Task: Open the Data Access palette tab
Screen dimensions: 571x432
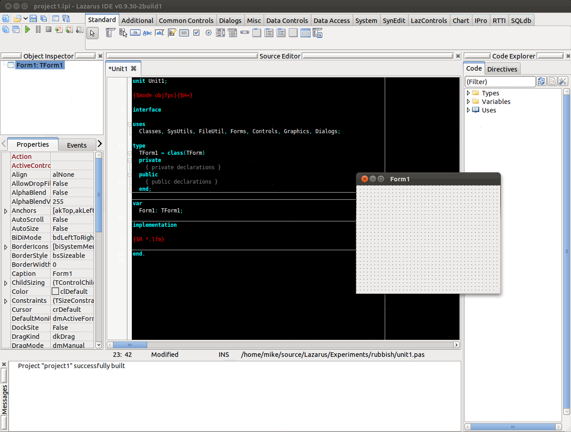Action: (x=332, y=20)
